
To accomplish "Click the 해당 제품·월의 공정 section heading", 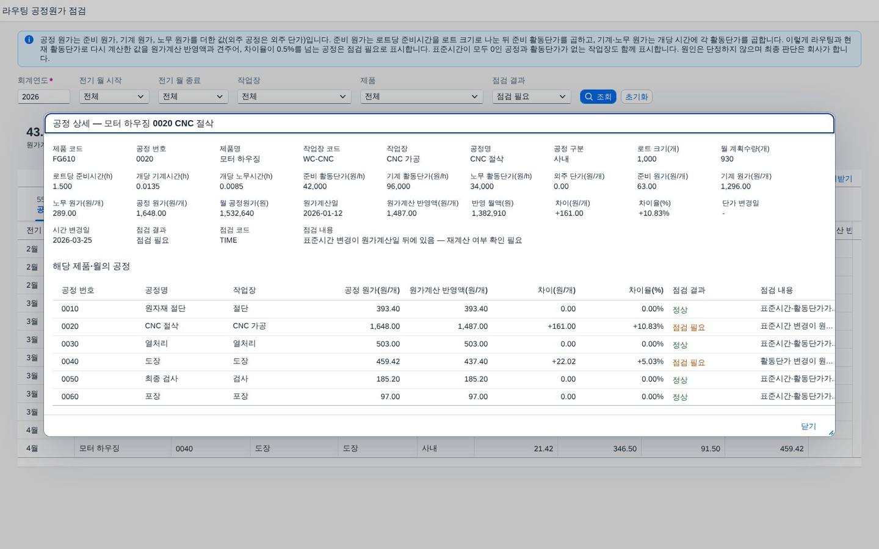I will coord(91,267).
